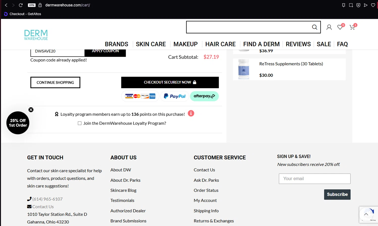Open ReTress Supplements (30 Tablets) product link

point(291,64)
